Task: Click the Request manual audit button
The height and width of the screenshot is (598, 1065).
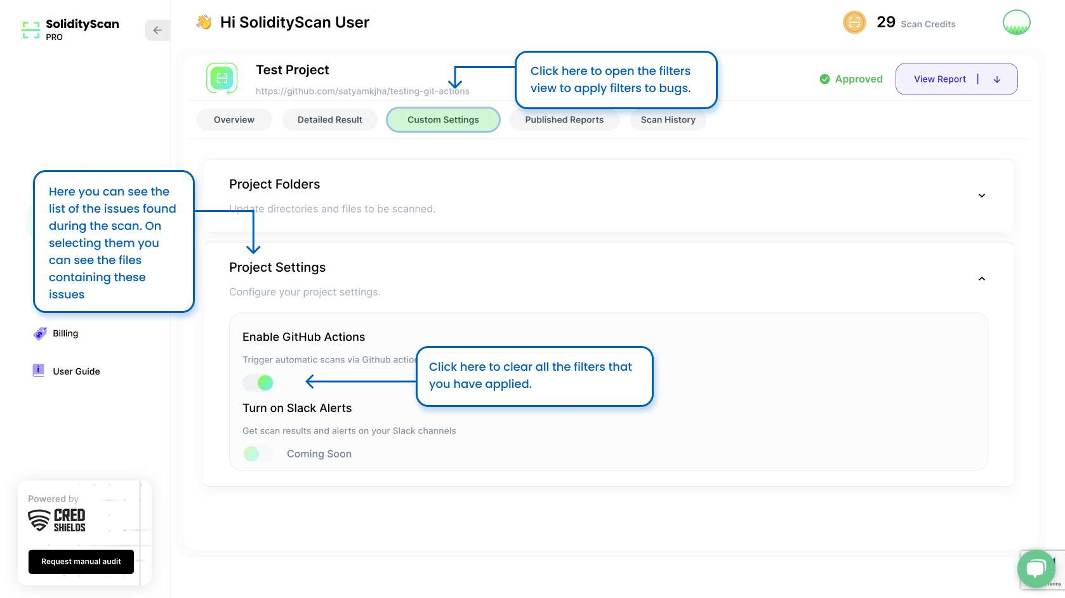Action: coord(81,562)
